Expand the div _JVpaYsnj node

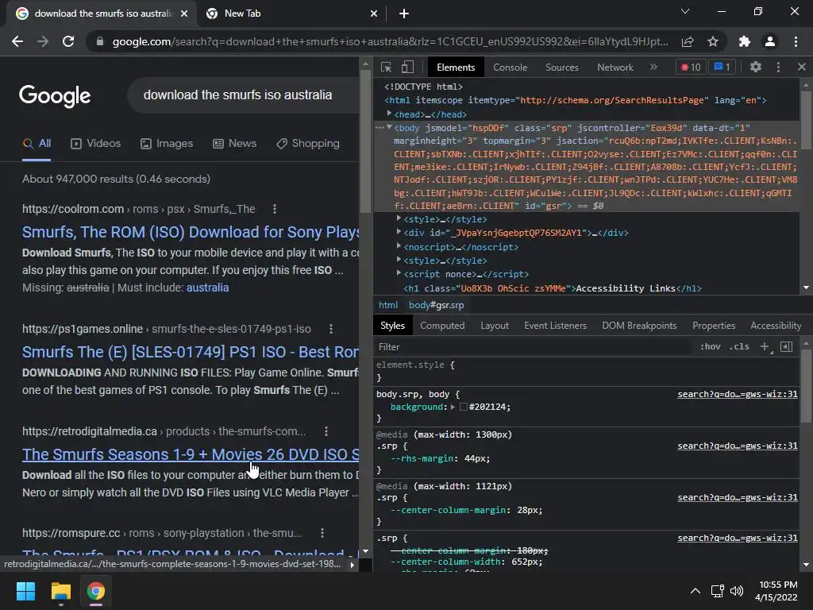click(x=399, y=232)
